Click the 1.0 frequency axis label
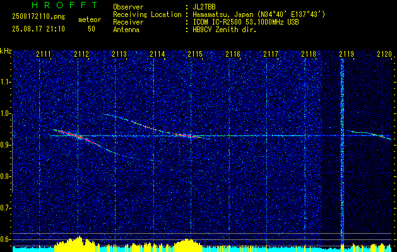 coord(5,113)
